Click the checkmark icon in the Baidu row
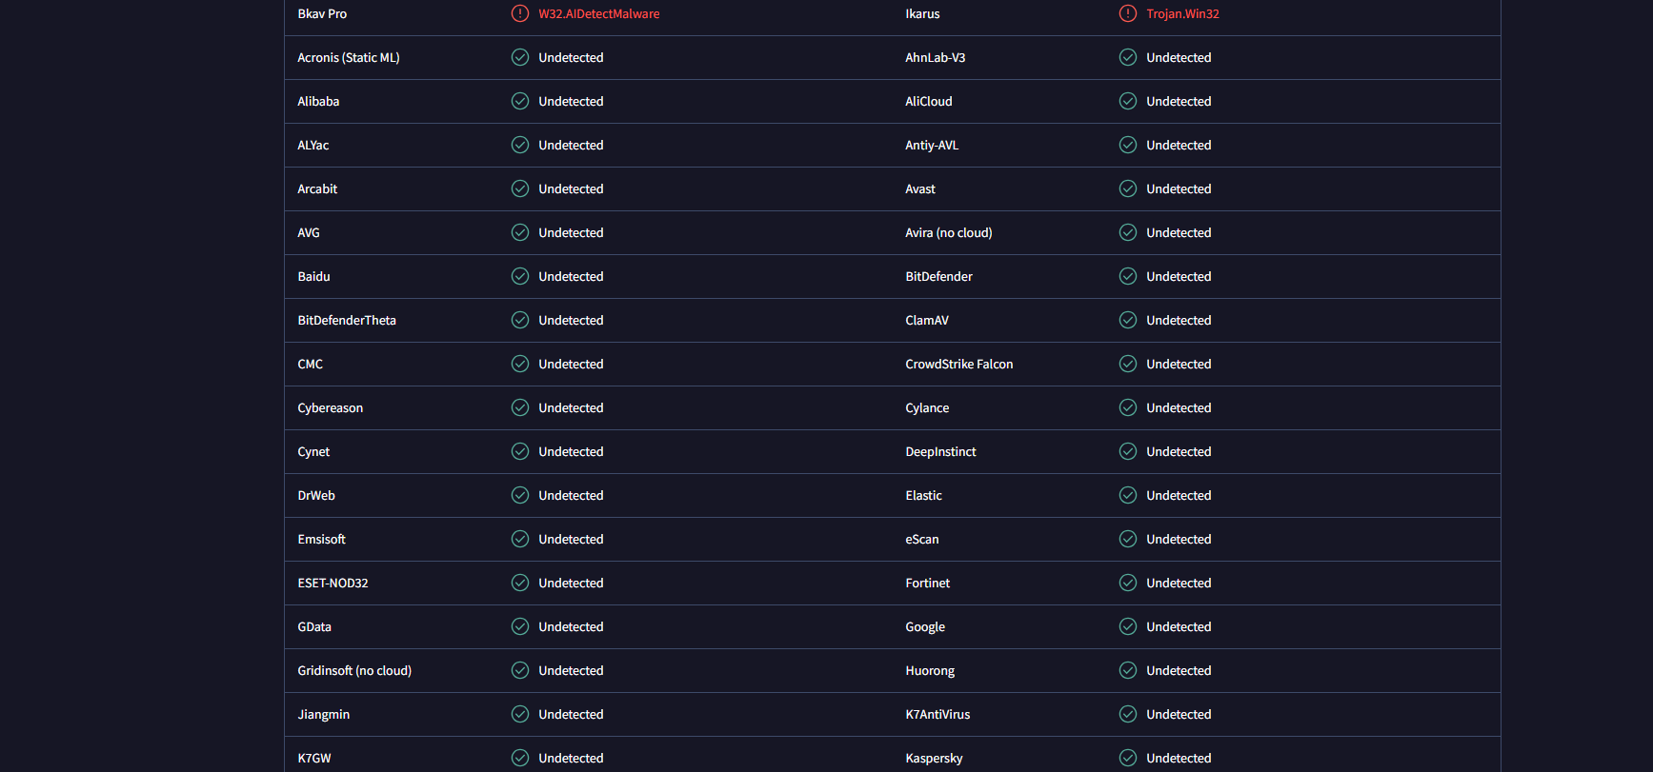 coord(520,277)
